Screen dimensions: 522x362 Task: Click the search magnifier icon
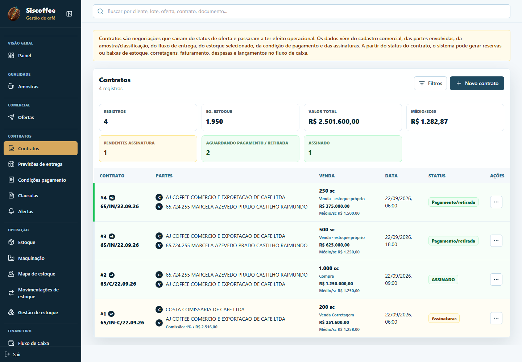click(x=100, y=11)
